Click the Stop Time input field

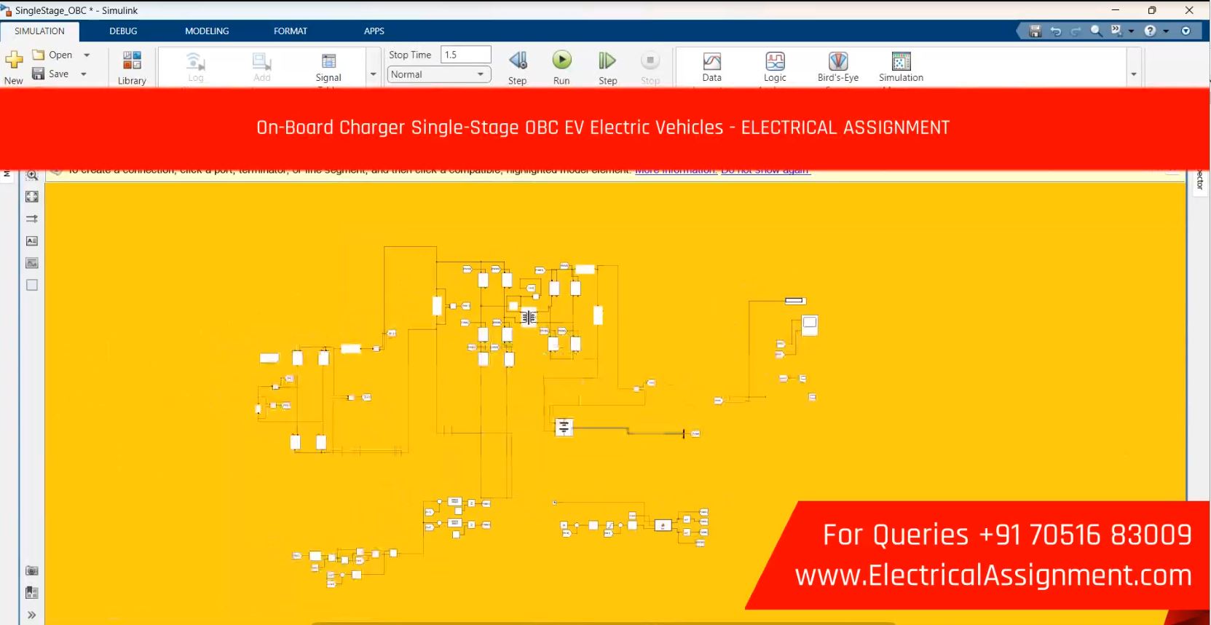(x=466, y=55)
